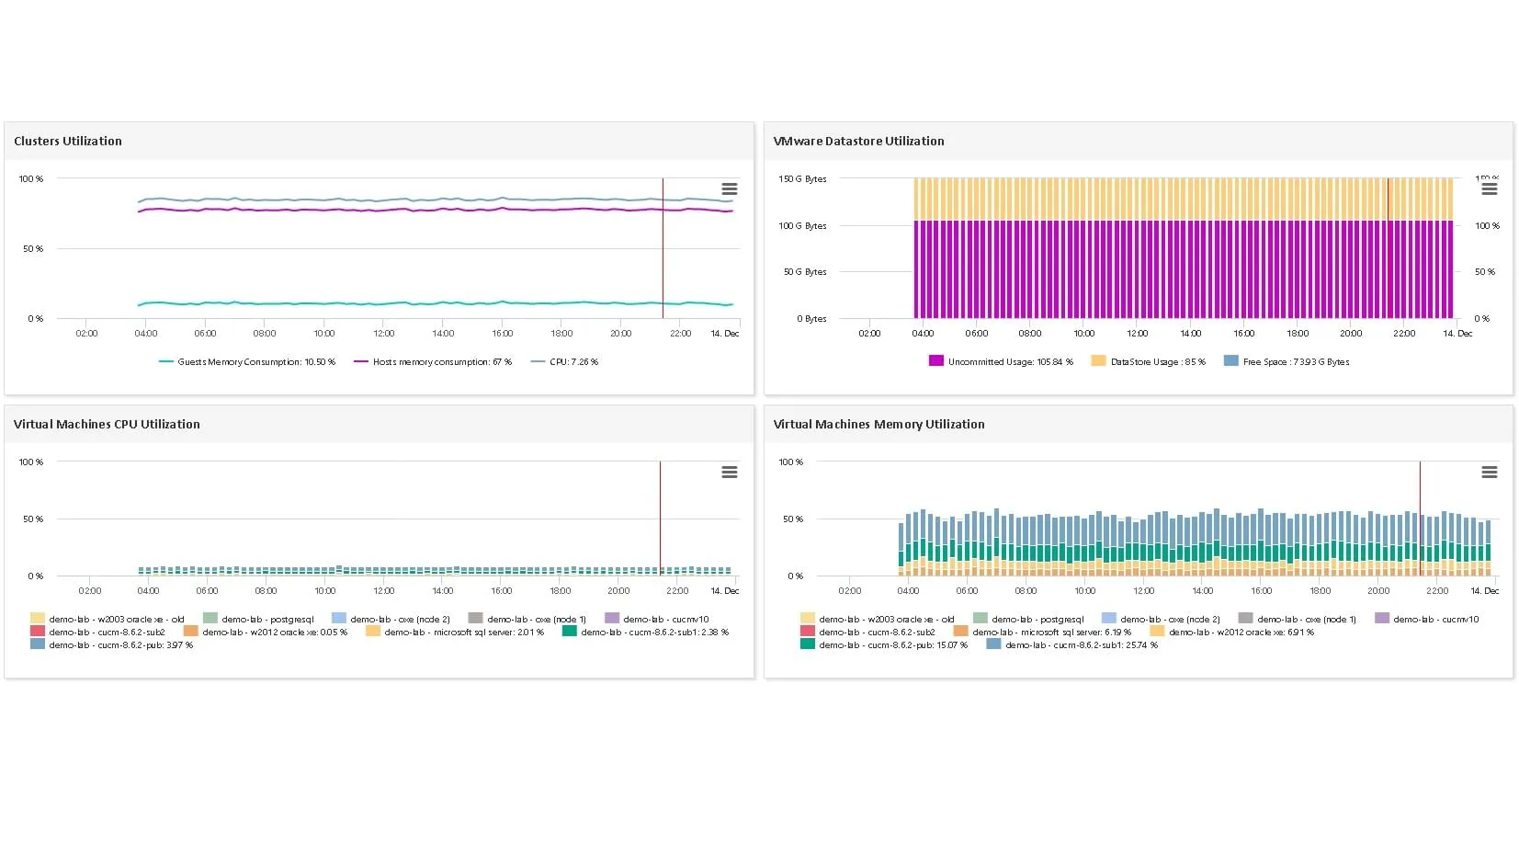This screenshot has width=1519, height=855.
Task: Click the Virtual Machines Memory Utilization title
Action: (879, 424)
